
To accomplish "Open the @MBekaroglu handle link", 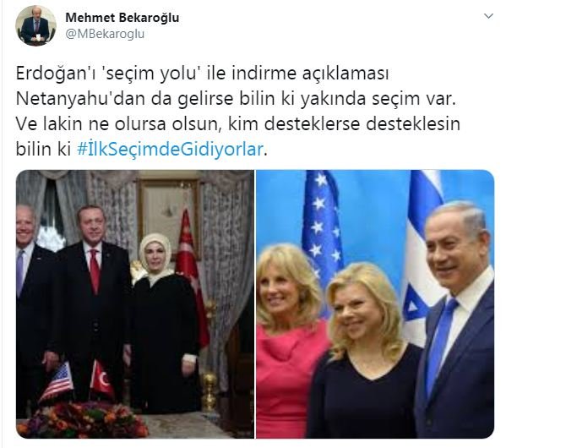I will pyautogui.click(x=105, y=34).
